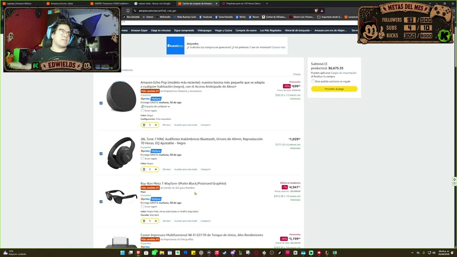
Task: Open the Brave Rewards triangle icon
Action: coord(322,11)
